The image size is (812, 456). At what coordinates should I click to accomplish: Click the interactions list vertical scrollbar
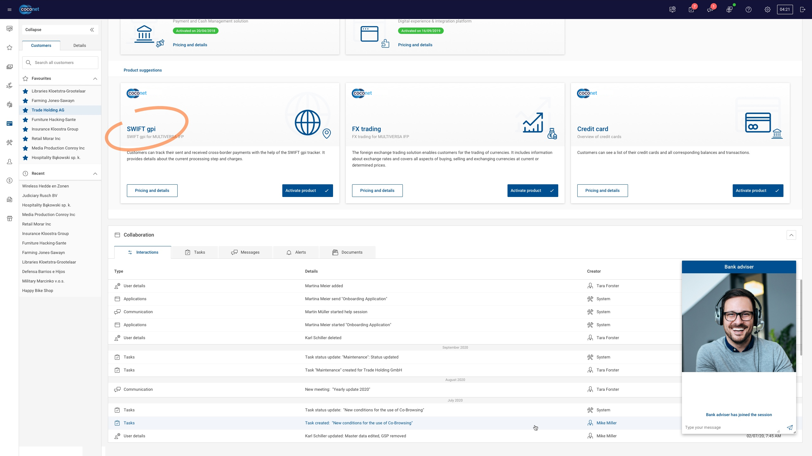point(801,317)
